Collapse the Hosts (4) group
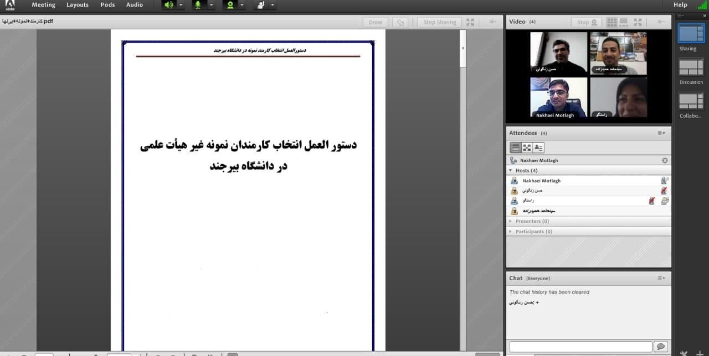The image size is (709, 356). tap(510, 171)
